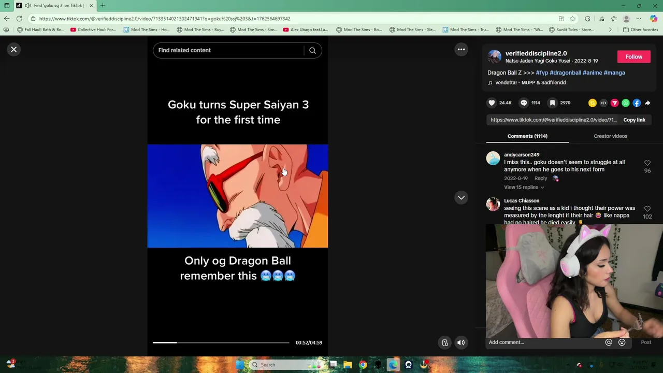The image size is (663, 373).
Task: Open the vendetta! MUPP & Sadfriendd sound
Action: point(530,82)
